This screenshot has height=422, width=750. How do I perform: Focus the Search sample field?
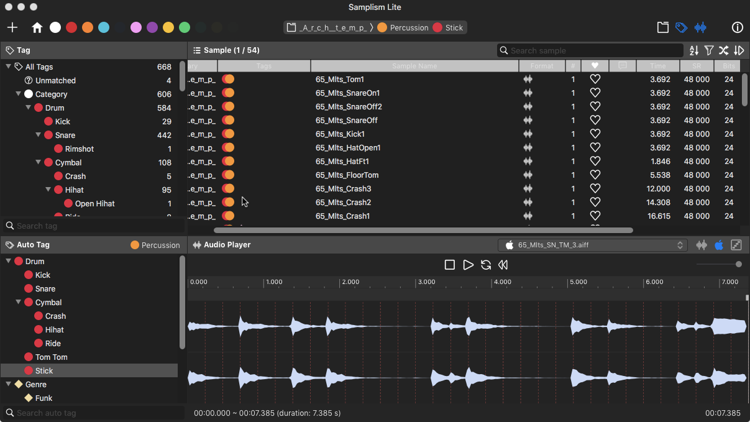[590, 50]
